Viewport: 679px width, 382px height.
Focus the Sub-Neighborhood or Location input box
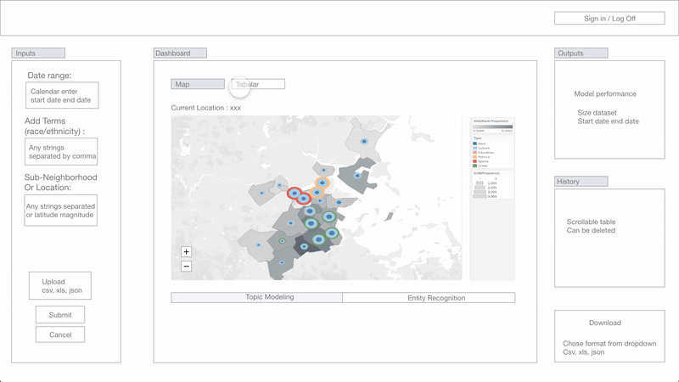60,211
